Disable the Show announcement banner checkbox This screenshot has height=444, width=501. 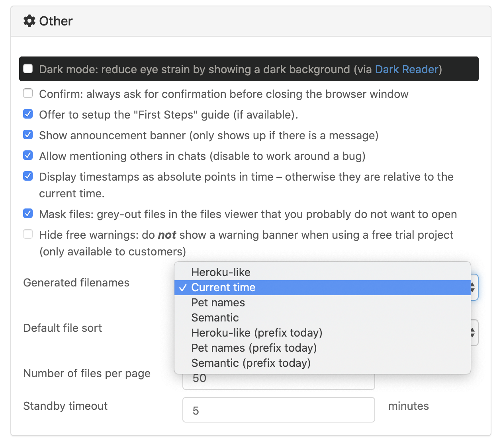(x=28, y=135)
